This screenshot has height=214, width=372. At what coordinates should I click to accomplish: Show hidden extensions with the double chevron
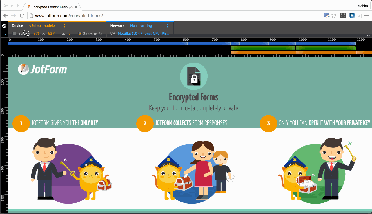tap(360, 16)
